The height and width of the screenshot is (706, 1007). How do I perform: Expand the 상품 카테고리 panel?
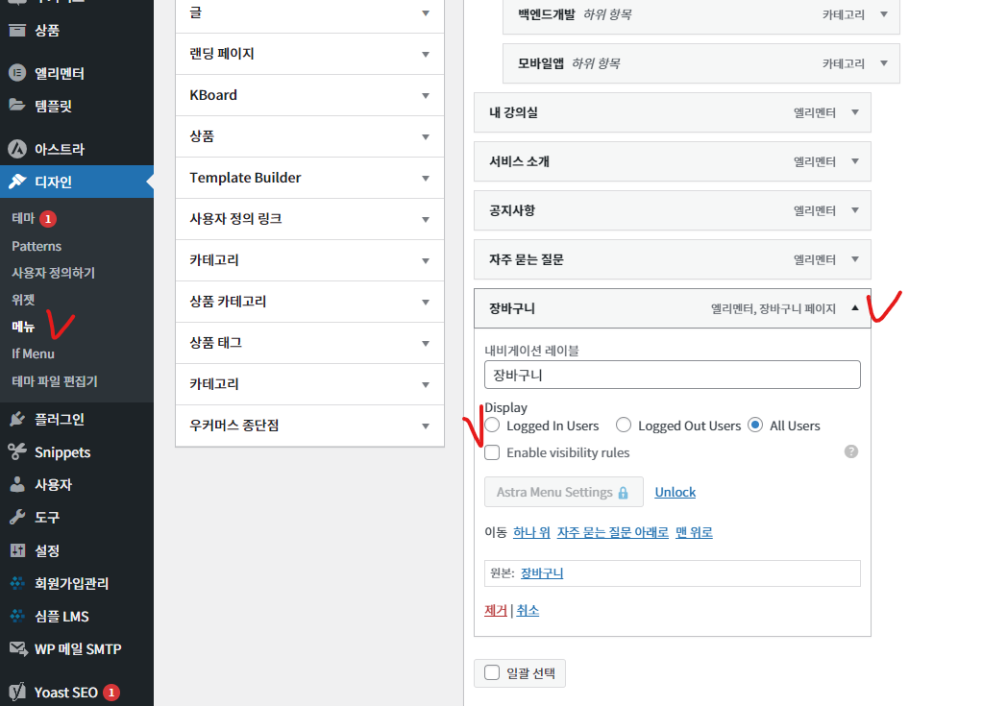[x=309, y=302]
